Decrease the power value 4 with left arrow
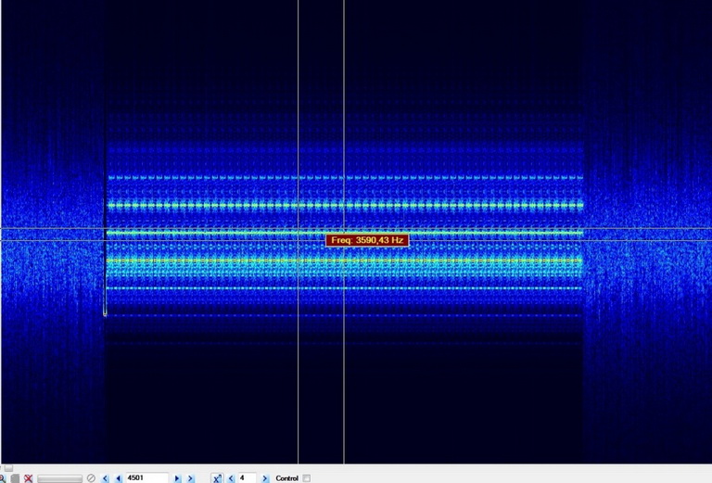This screenshot has height=483, width=712. coord(231,478)
